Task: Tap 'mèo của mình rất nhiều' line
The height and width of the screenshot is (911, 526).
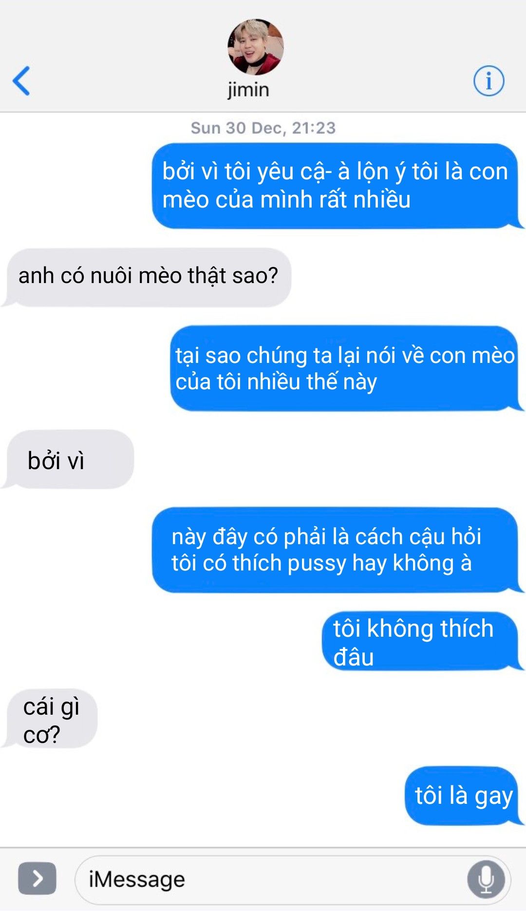Action: click(286, 200)
